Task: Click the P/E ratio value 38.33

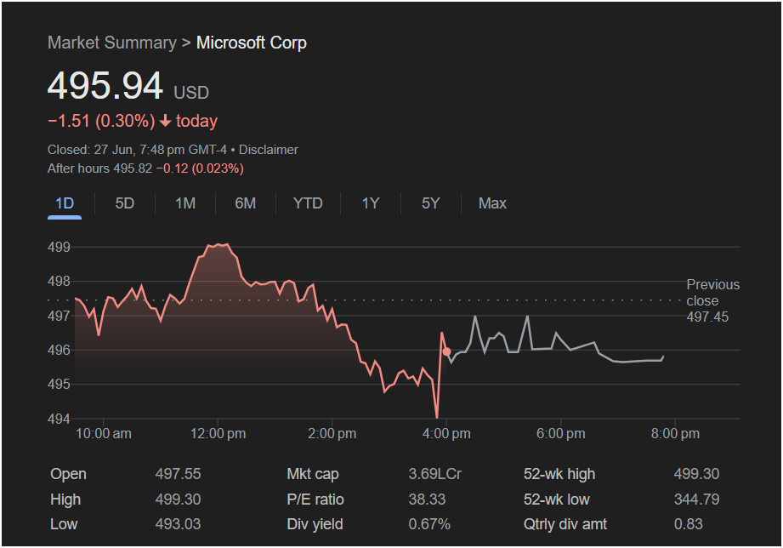Action: coord(427,499)
